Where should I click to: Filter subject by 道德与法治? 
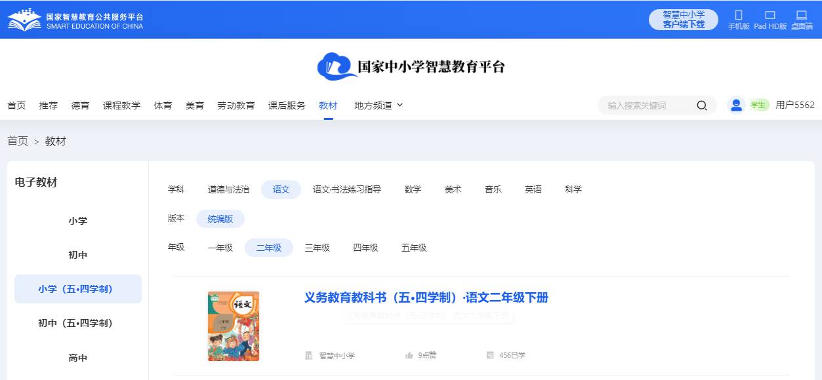coord(228,189)
